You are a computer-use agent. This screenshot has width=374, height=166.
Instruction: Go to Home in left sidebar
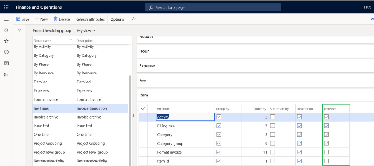click(x=6, y=30)
